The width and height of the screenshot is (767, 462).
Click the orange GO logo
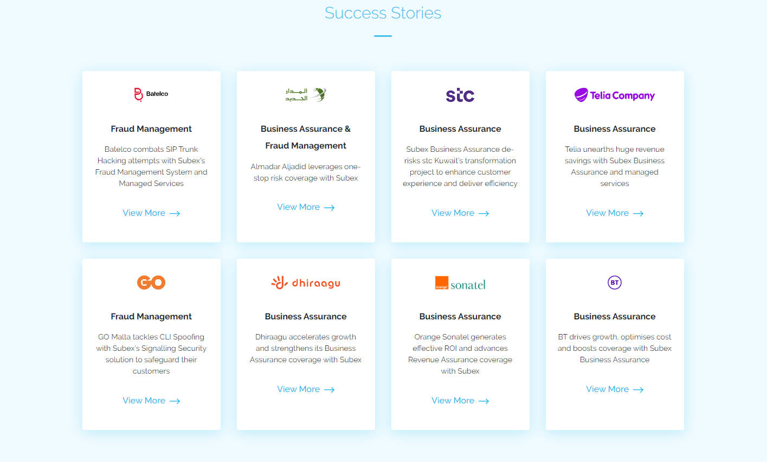[x=151, y=283]
